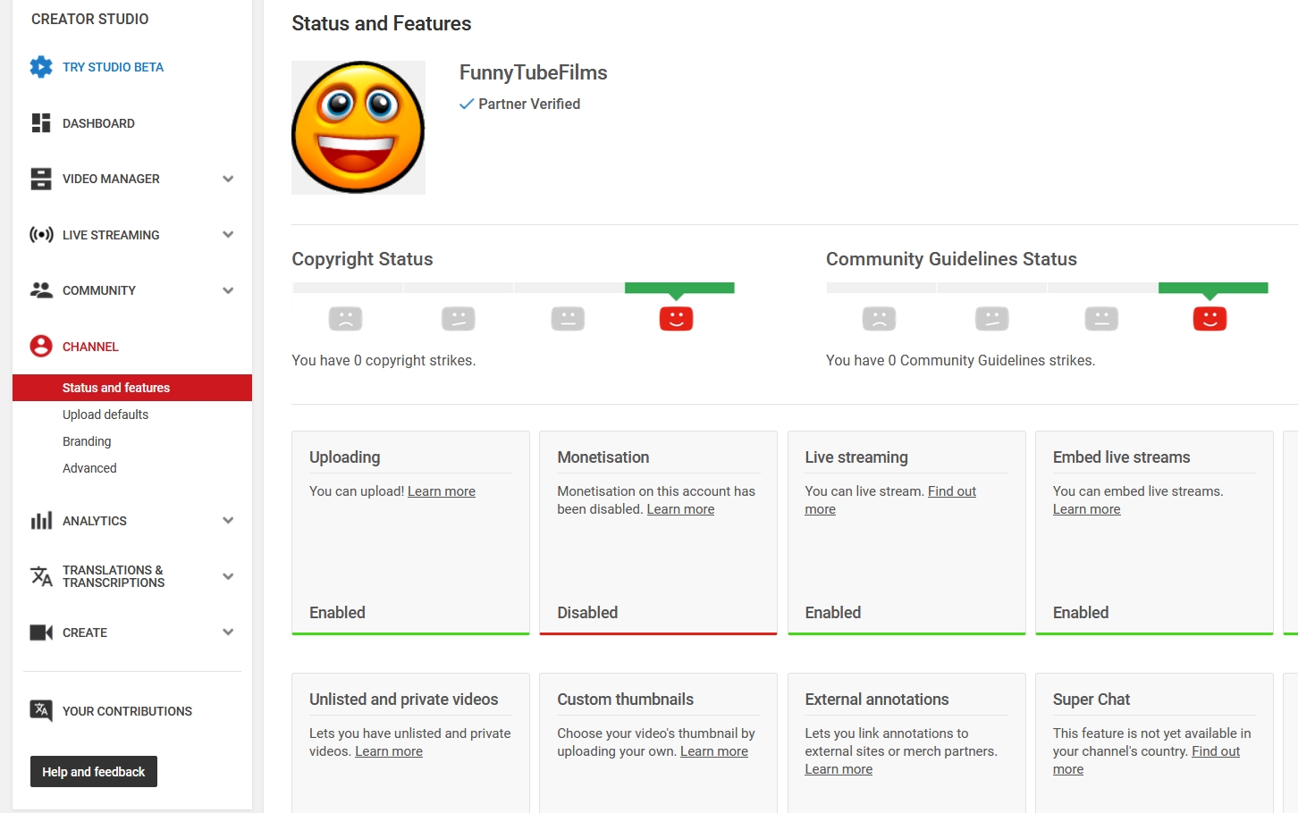Open Branding under Channel
This screenshot has width=1298, height=813.
coord(87,441)
